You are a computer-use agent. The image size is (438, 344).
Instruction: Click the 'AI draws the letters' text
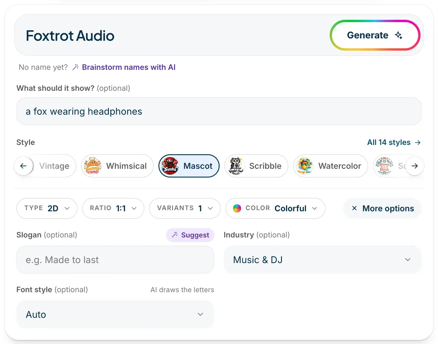coord(182,290)
